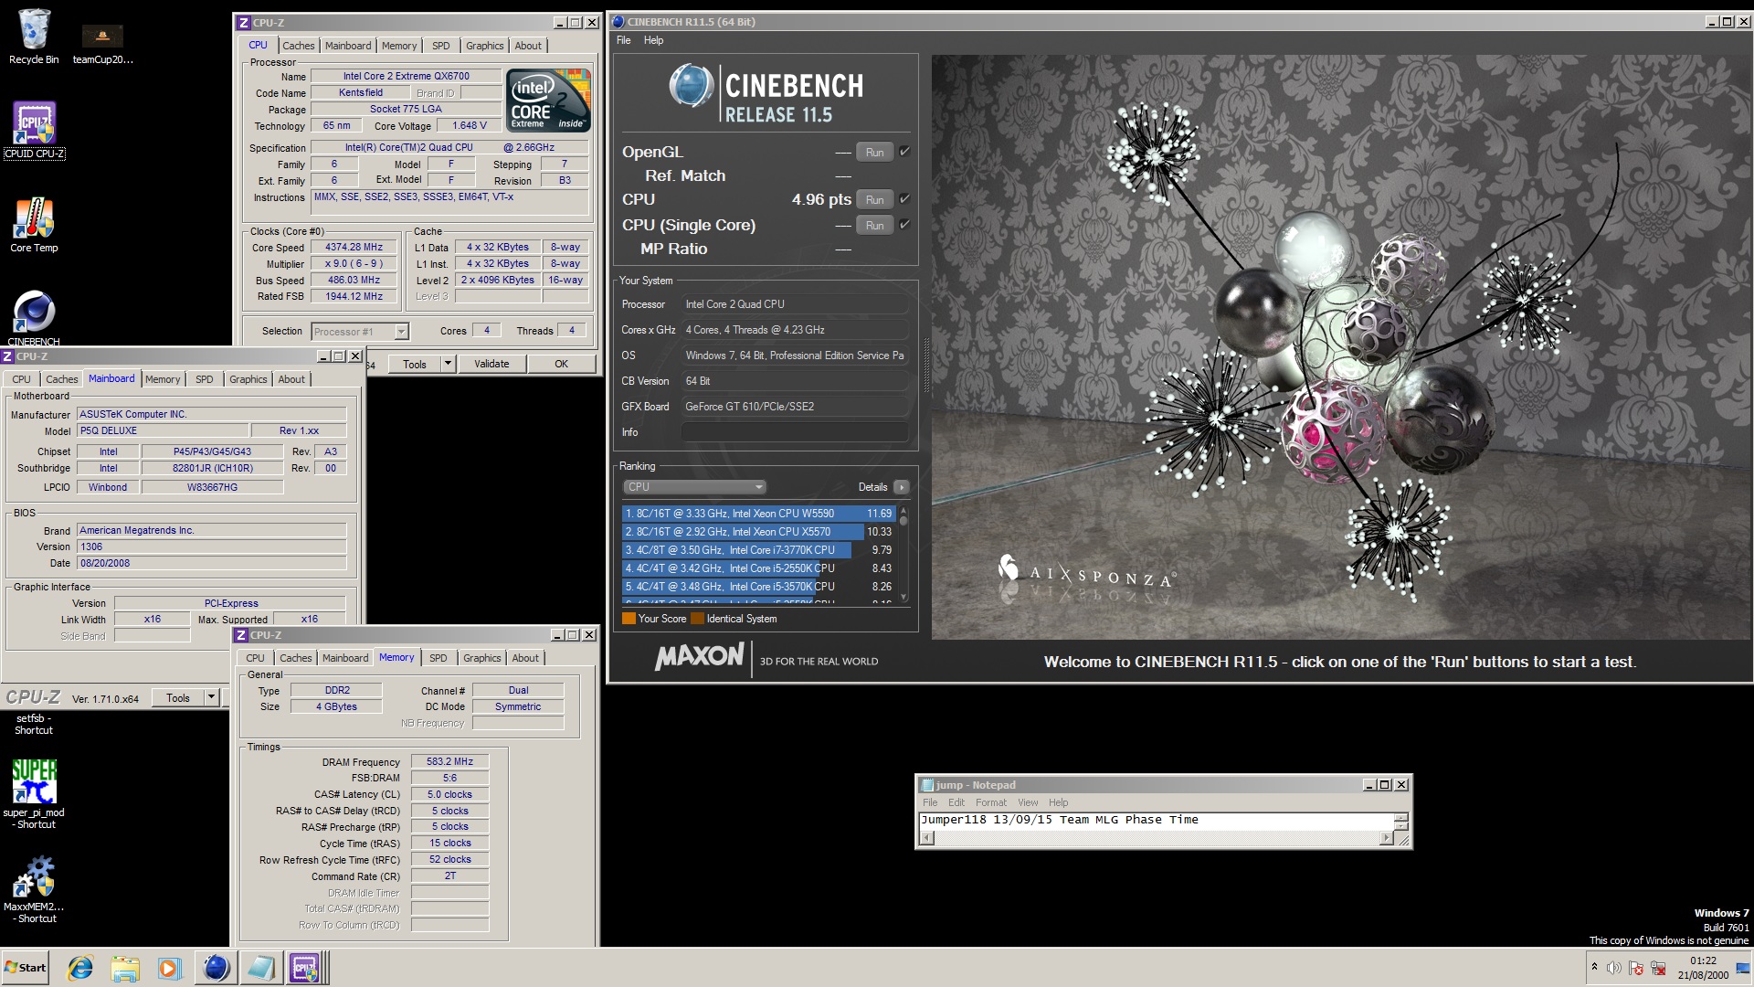Open the Processor #1 selection dropdown
The height and width of the screenshot is (987, 1754).
pos(401,332)
